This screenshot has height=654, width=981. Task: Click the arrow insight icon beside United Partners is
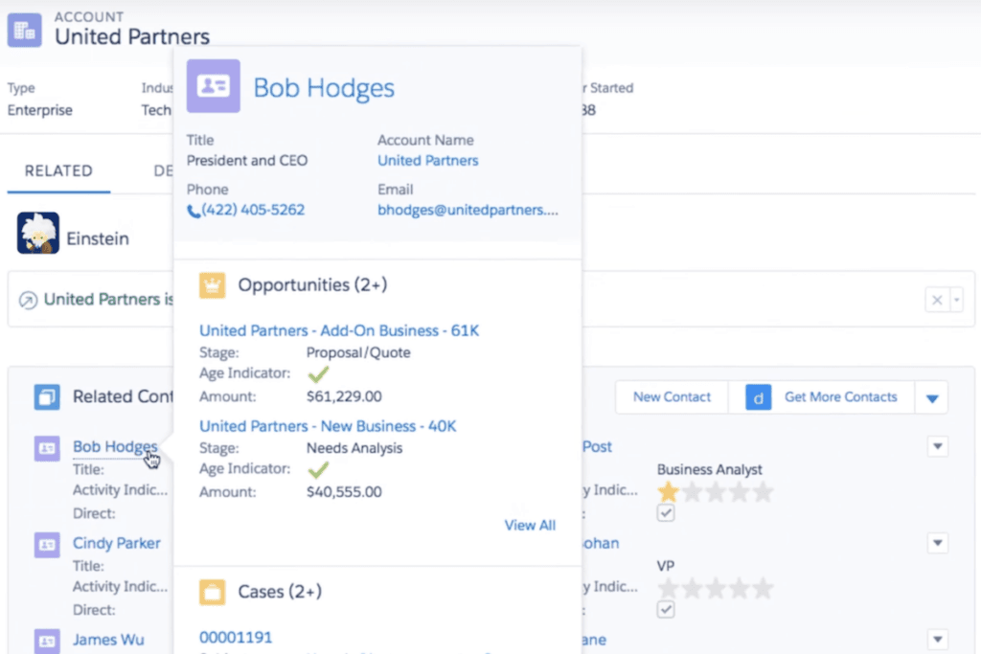click(28, 300)
